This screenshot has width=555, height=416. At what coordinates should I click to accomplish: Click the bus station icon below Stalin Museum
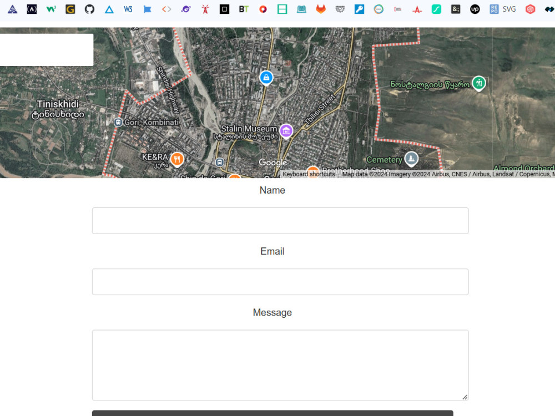pyautogui.click(x=219, y=163)
